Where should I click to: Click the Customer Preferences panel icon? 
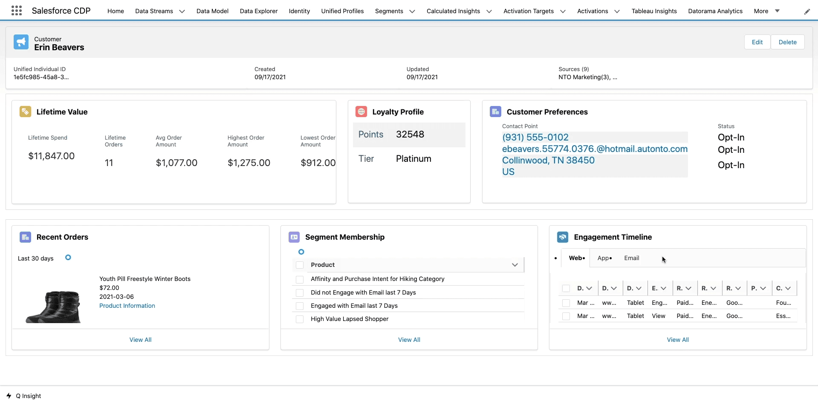(x=495, y=112)
